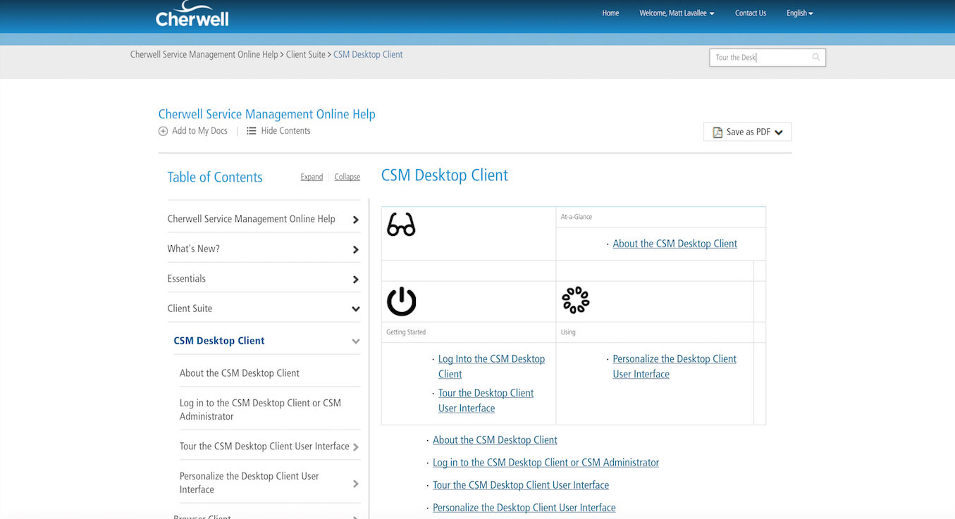Image resolution: width=955 pixels, height=519 pixels.
Task: Open the Save as PDF dropdown
Action: click(778, 132)
